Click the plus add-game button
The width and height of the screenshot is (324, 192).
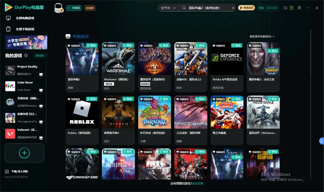coord(24,153)
